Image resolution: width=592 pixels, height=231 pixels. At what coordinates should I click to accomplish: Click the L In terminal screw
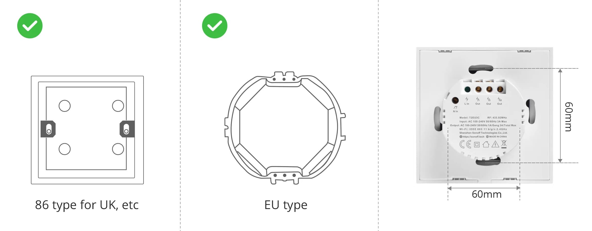click(x=467, y=89)
